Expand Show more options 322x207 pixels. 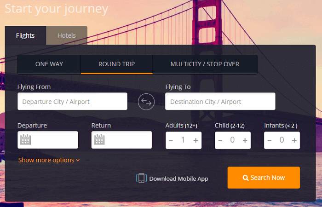49,160
